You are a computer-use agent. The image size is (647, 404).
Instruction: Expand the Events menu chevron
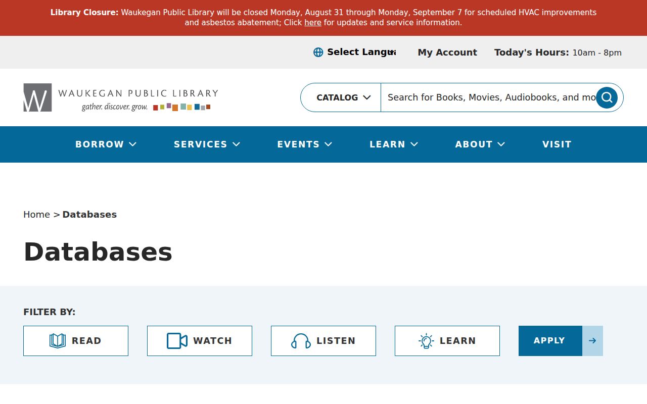pyautogui.click(x=329, y=144)
